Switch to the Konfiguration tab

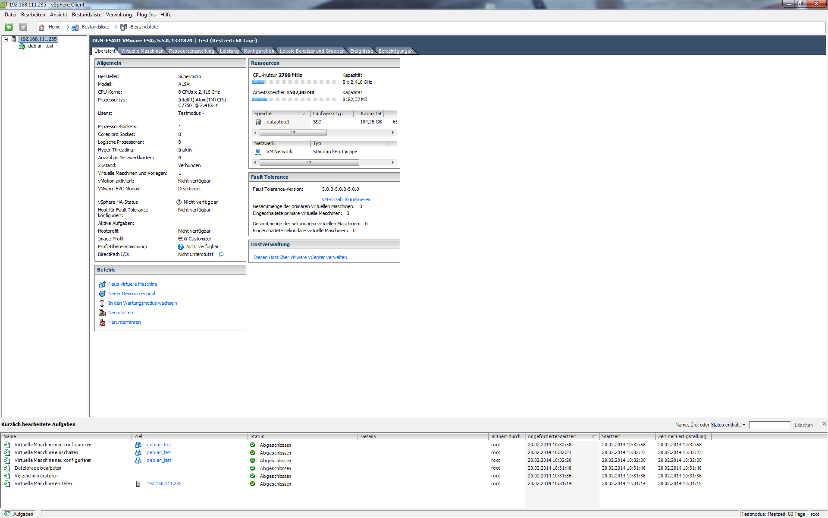pos(259,51)
